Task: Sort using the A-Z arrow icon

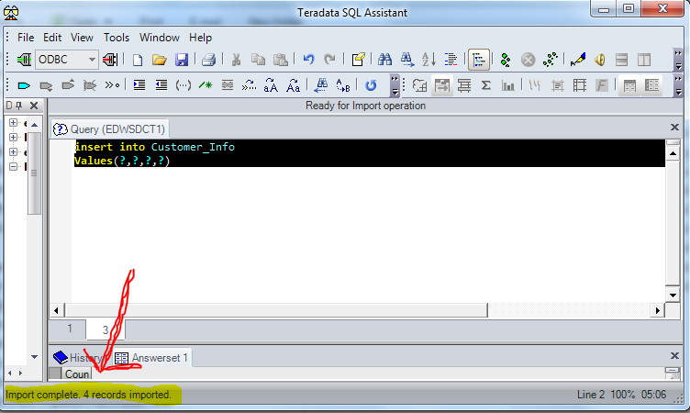Action: point(428,60)
